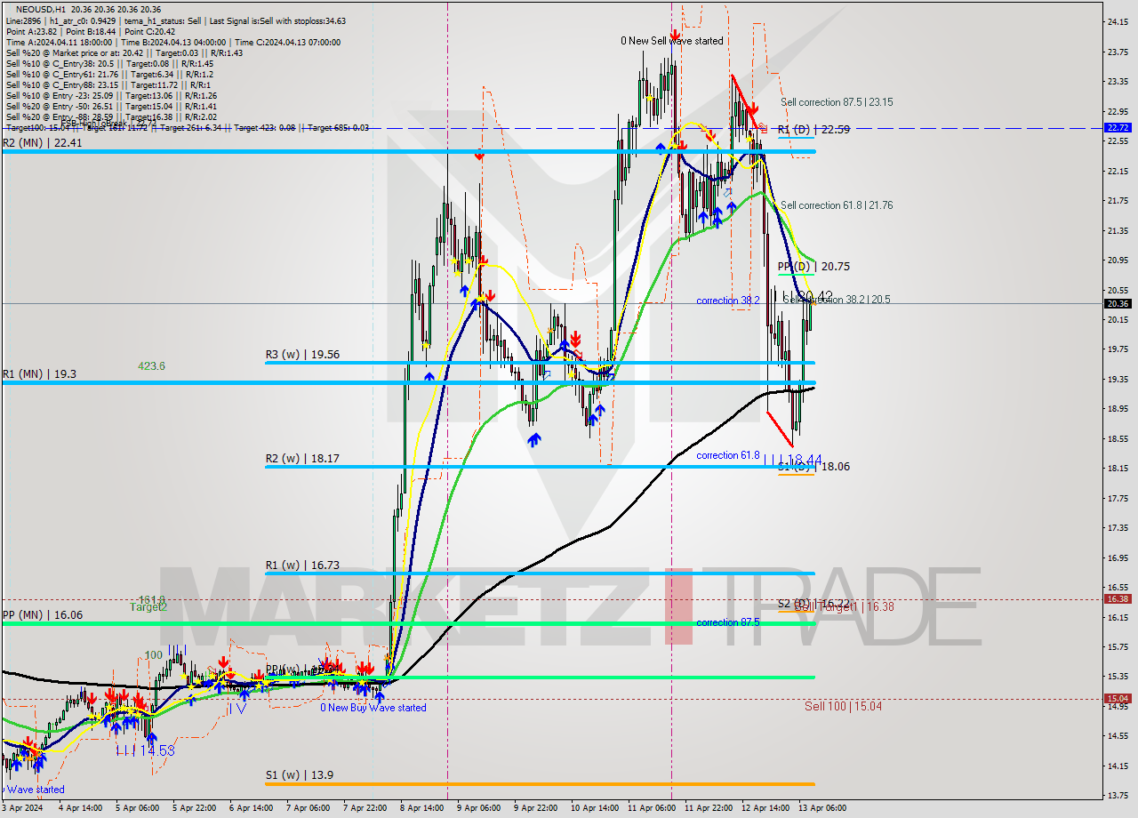Click the '10 Apr 14:00' time axis label
Image resolution: width=1138 pixels, height=818 pixels.
(595, 808)
